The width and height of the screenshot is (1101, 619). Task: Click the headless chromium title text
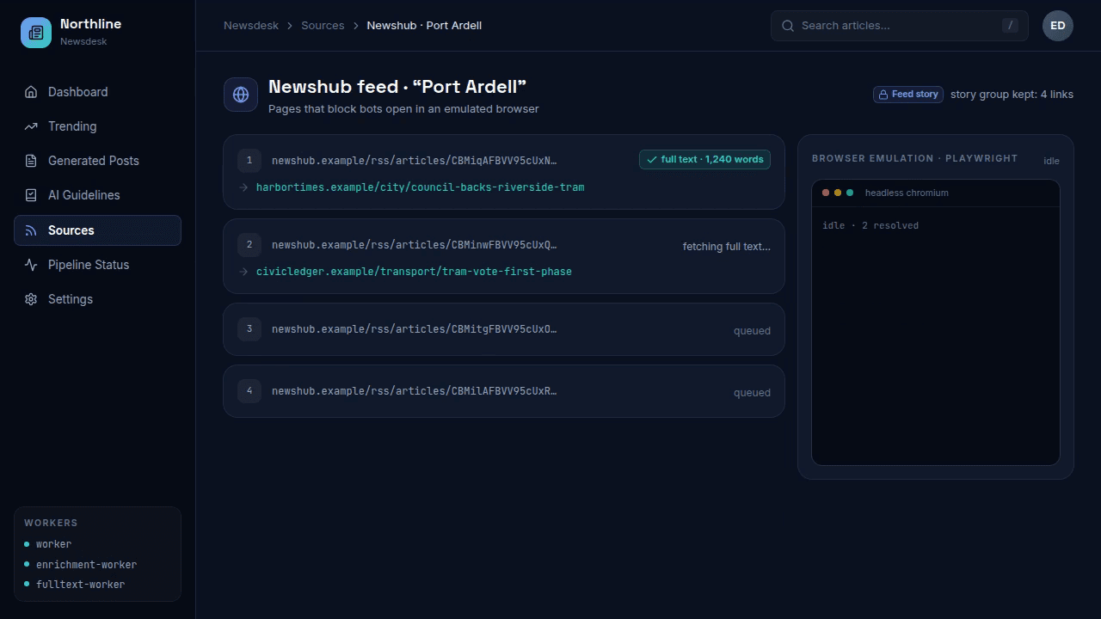point(907,193)
